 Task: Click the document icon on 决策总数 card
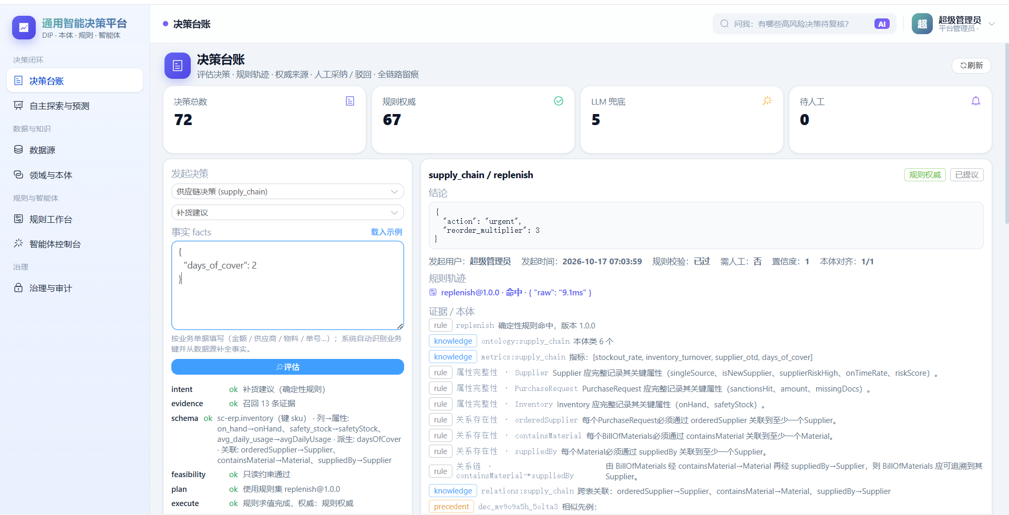(x=350, y=101)
